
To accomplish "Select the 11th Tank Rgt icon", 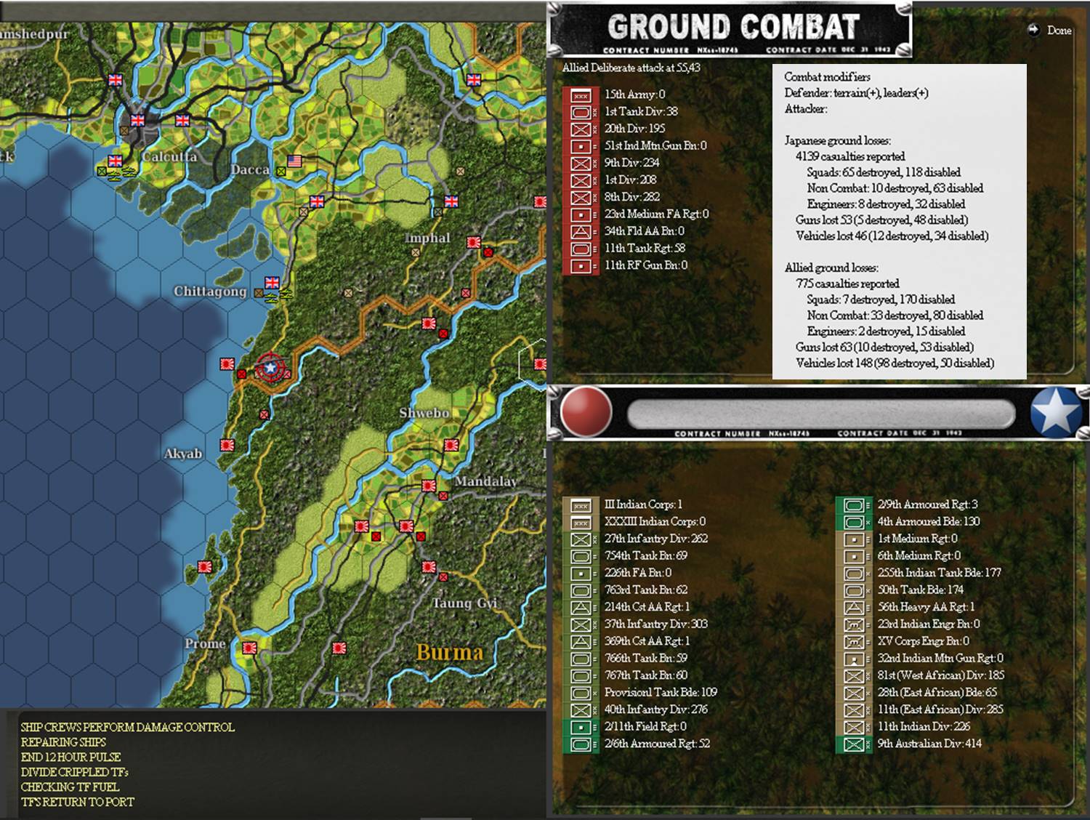I will pos(581,249).
